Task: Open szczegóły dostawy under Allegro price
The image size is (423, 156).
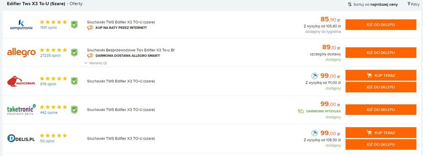Action: click(x=326, y=54)
